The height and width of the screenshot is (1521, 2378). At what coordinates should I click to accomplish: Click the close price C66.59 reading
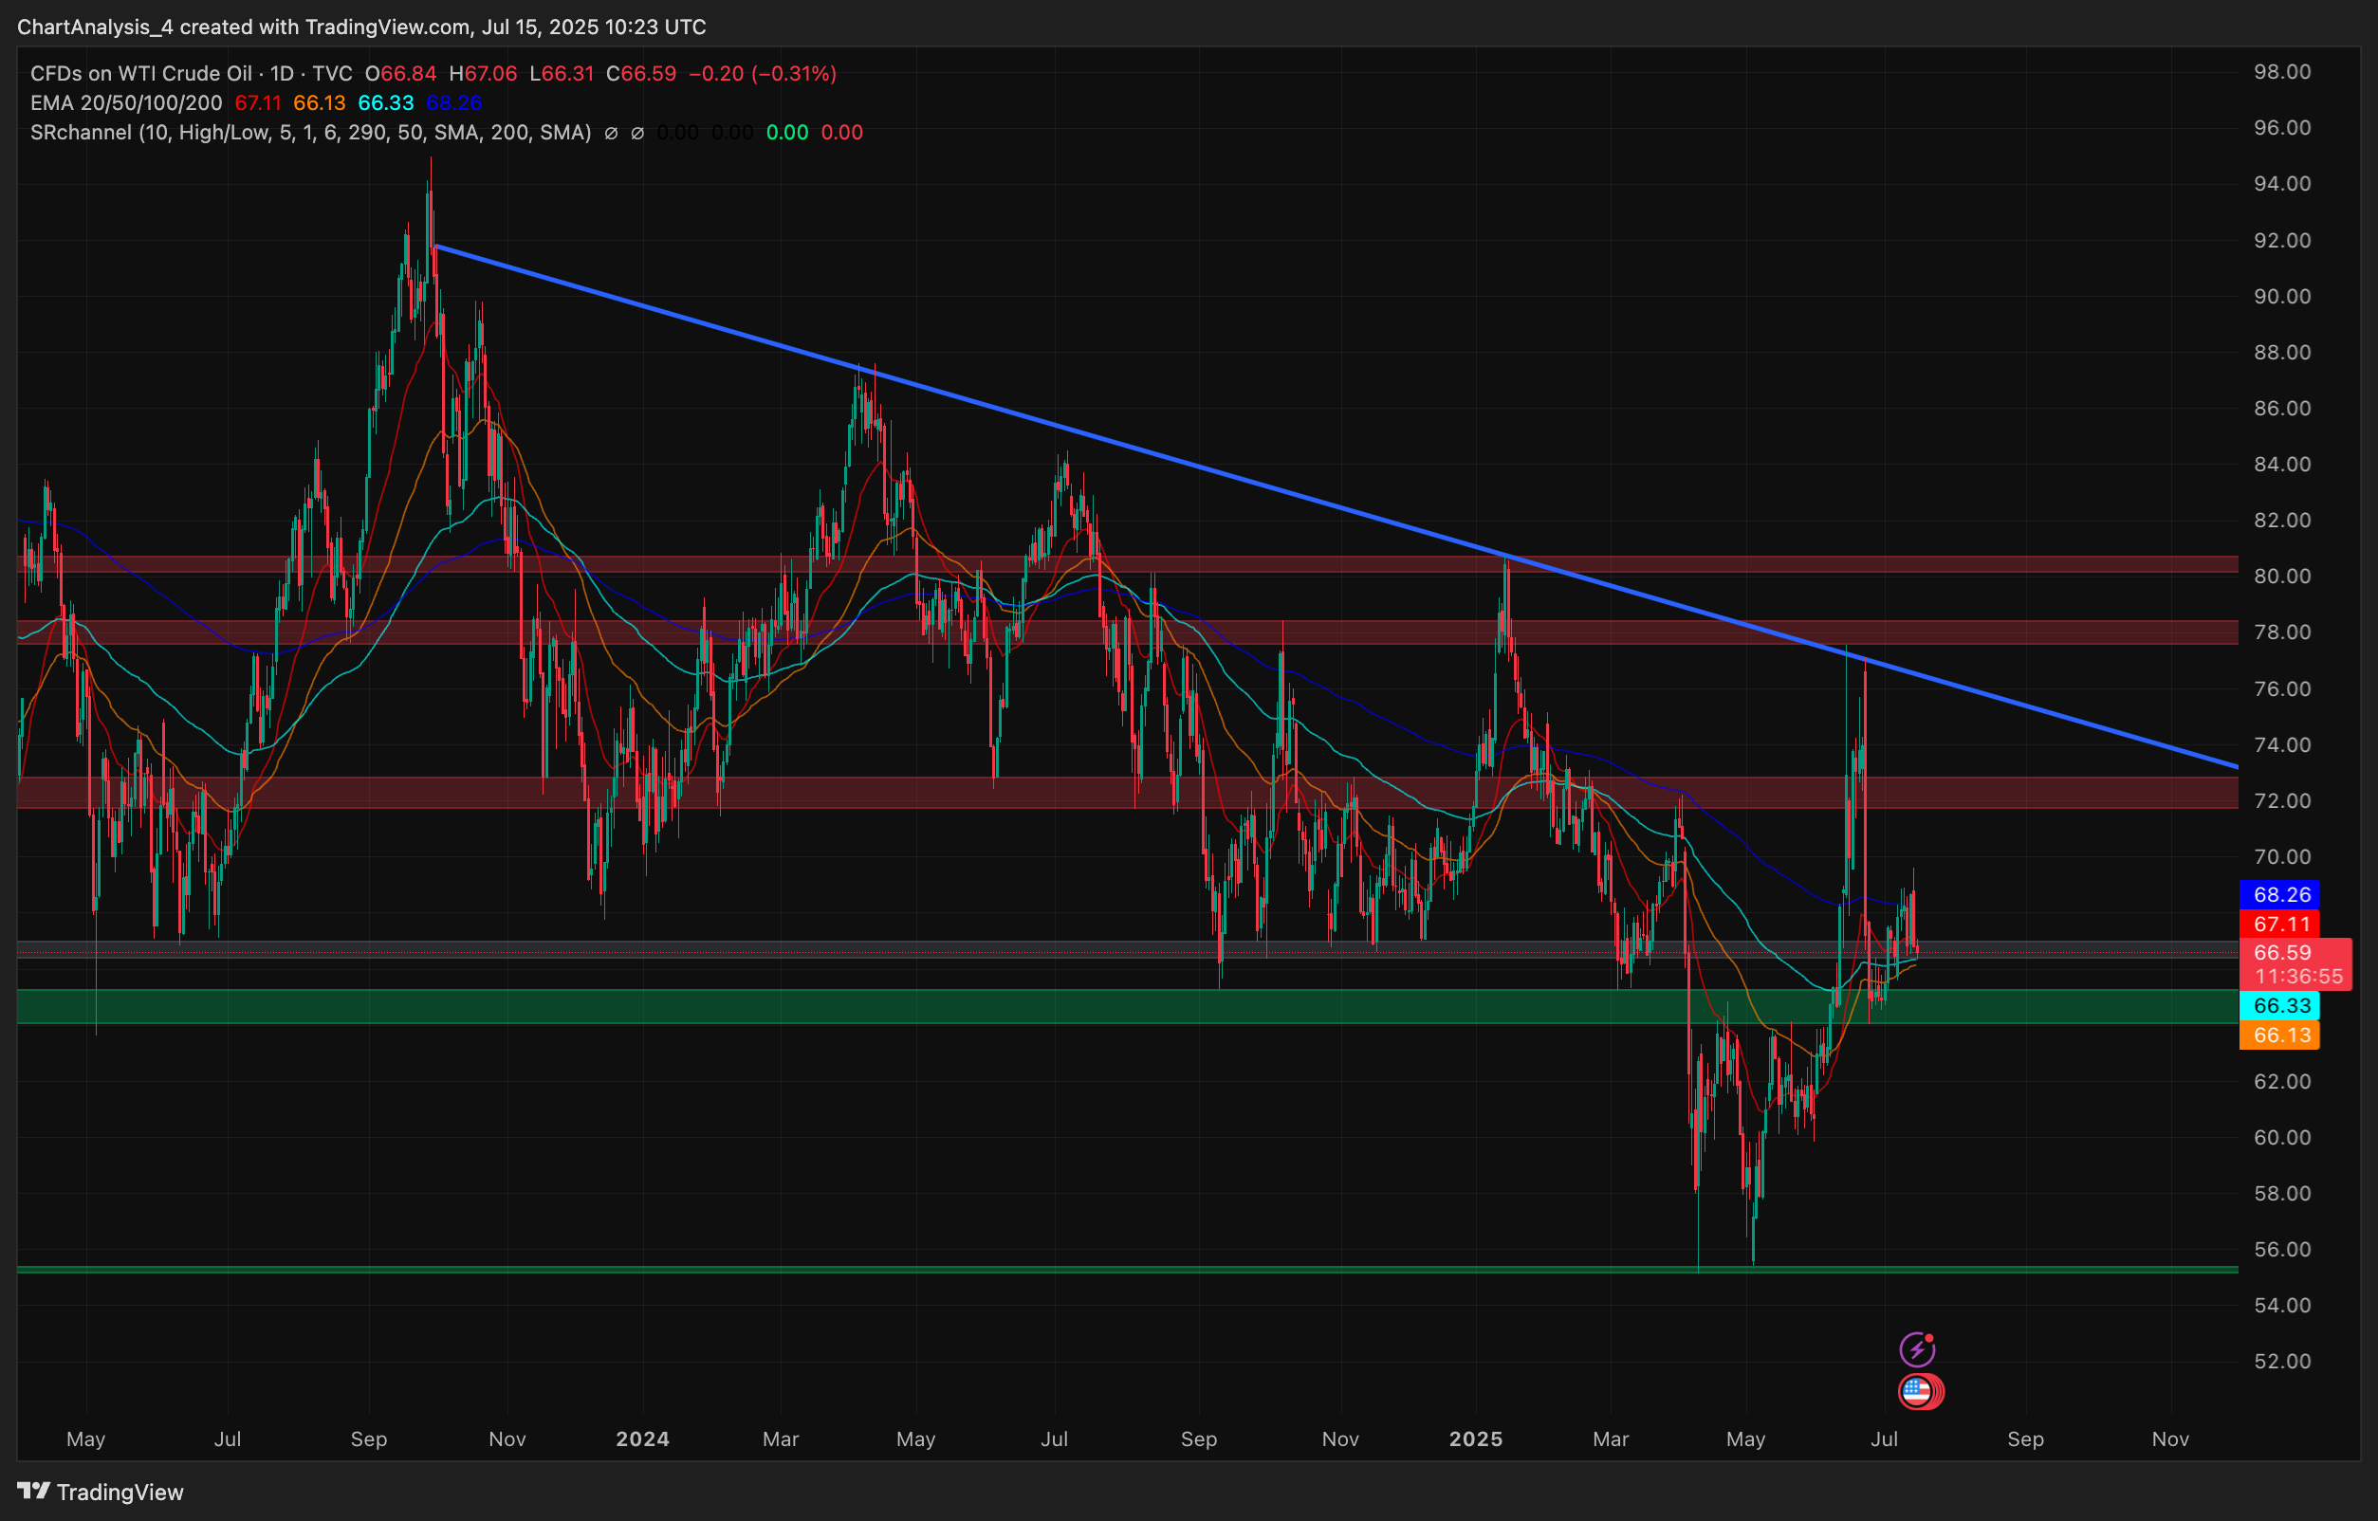[x=641, y=73]
